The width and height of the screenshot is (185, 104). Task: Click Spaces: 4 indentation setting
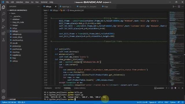tap(153, 102)
